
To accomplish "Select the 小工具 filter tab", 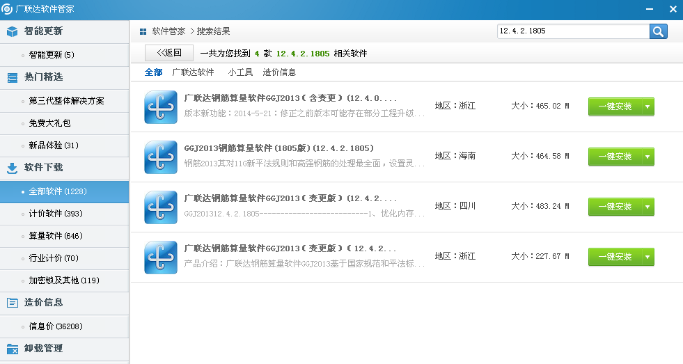I will coord(240,72).
